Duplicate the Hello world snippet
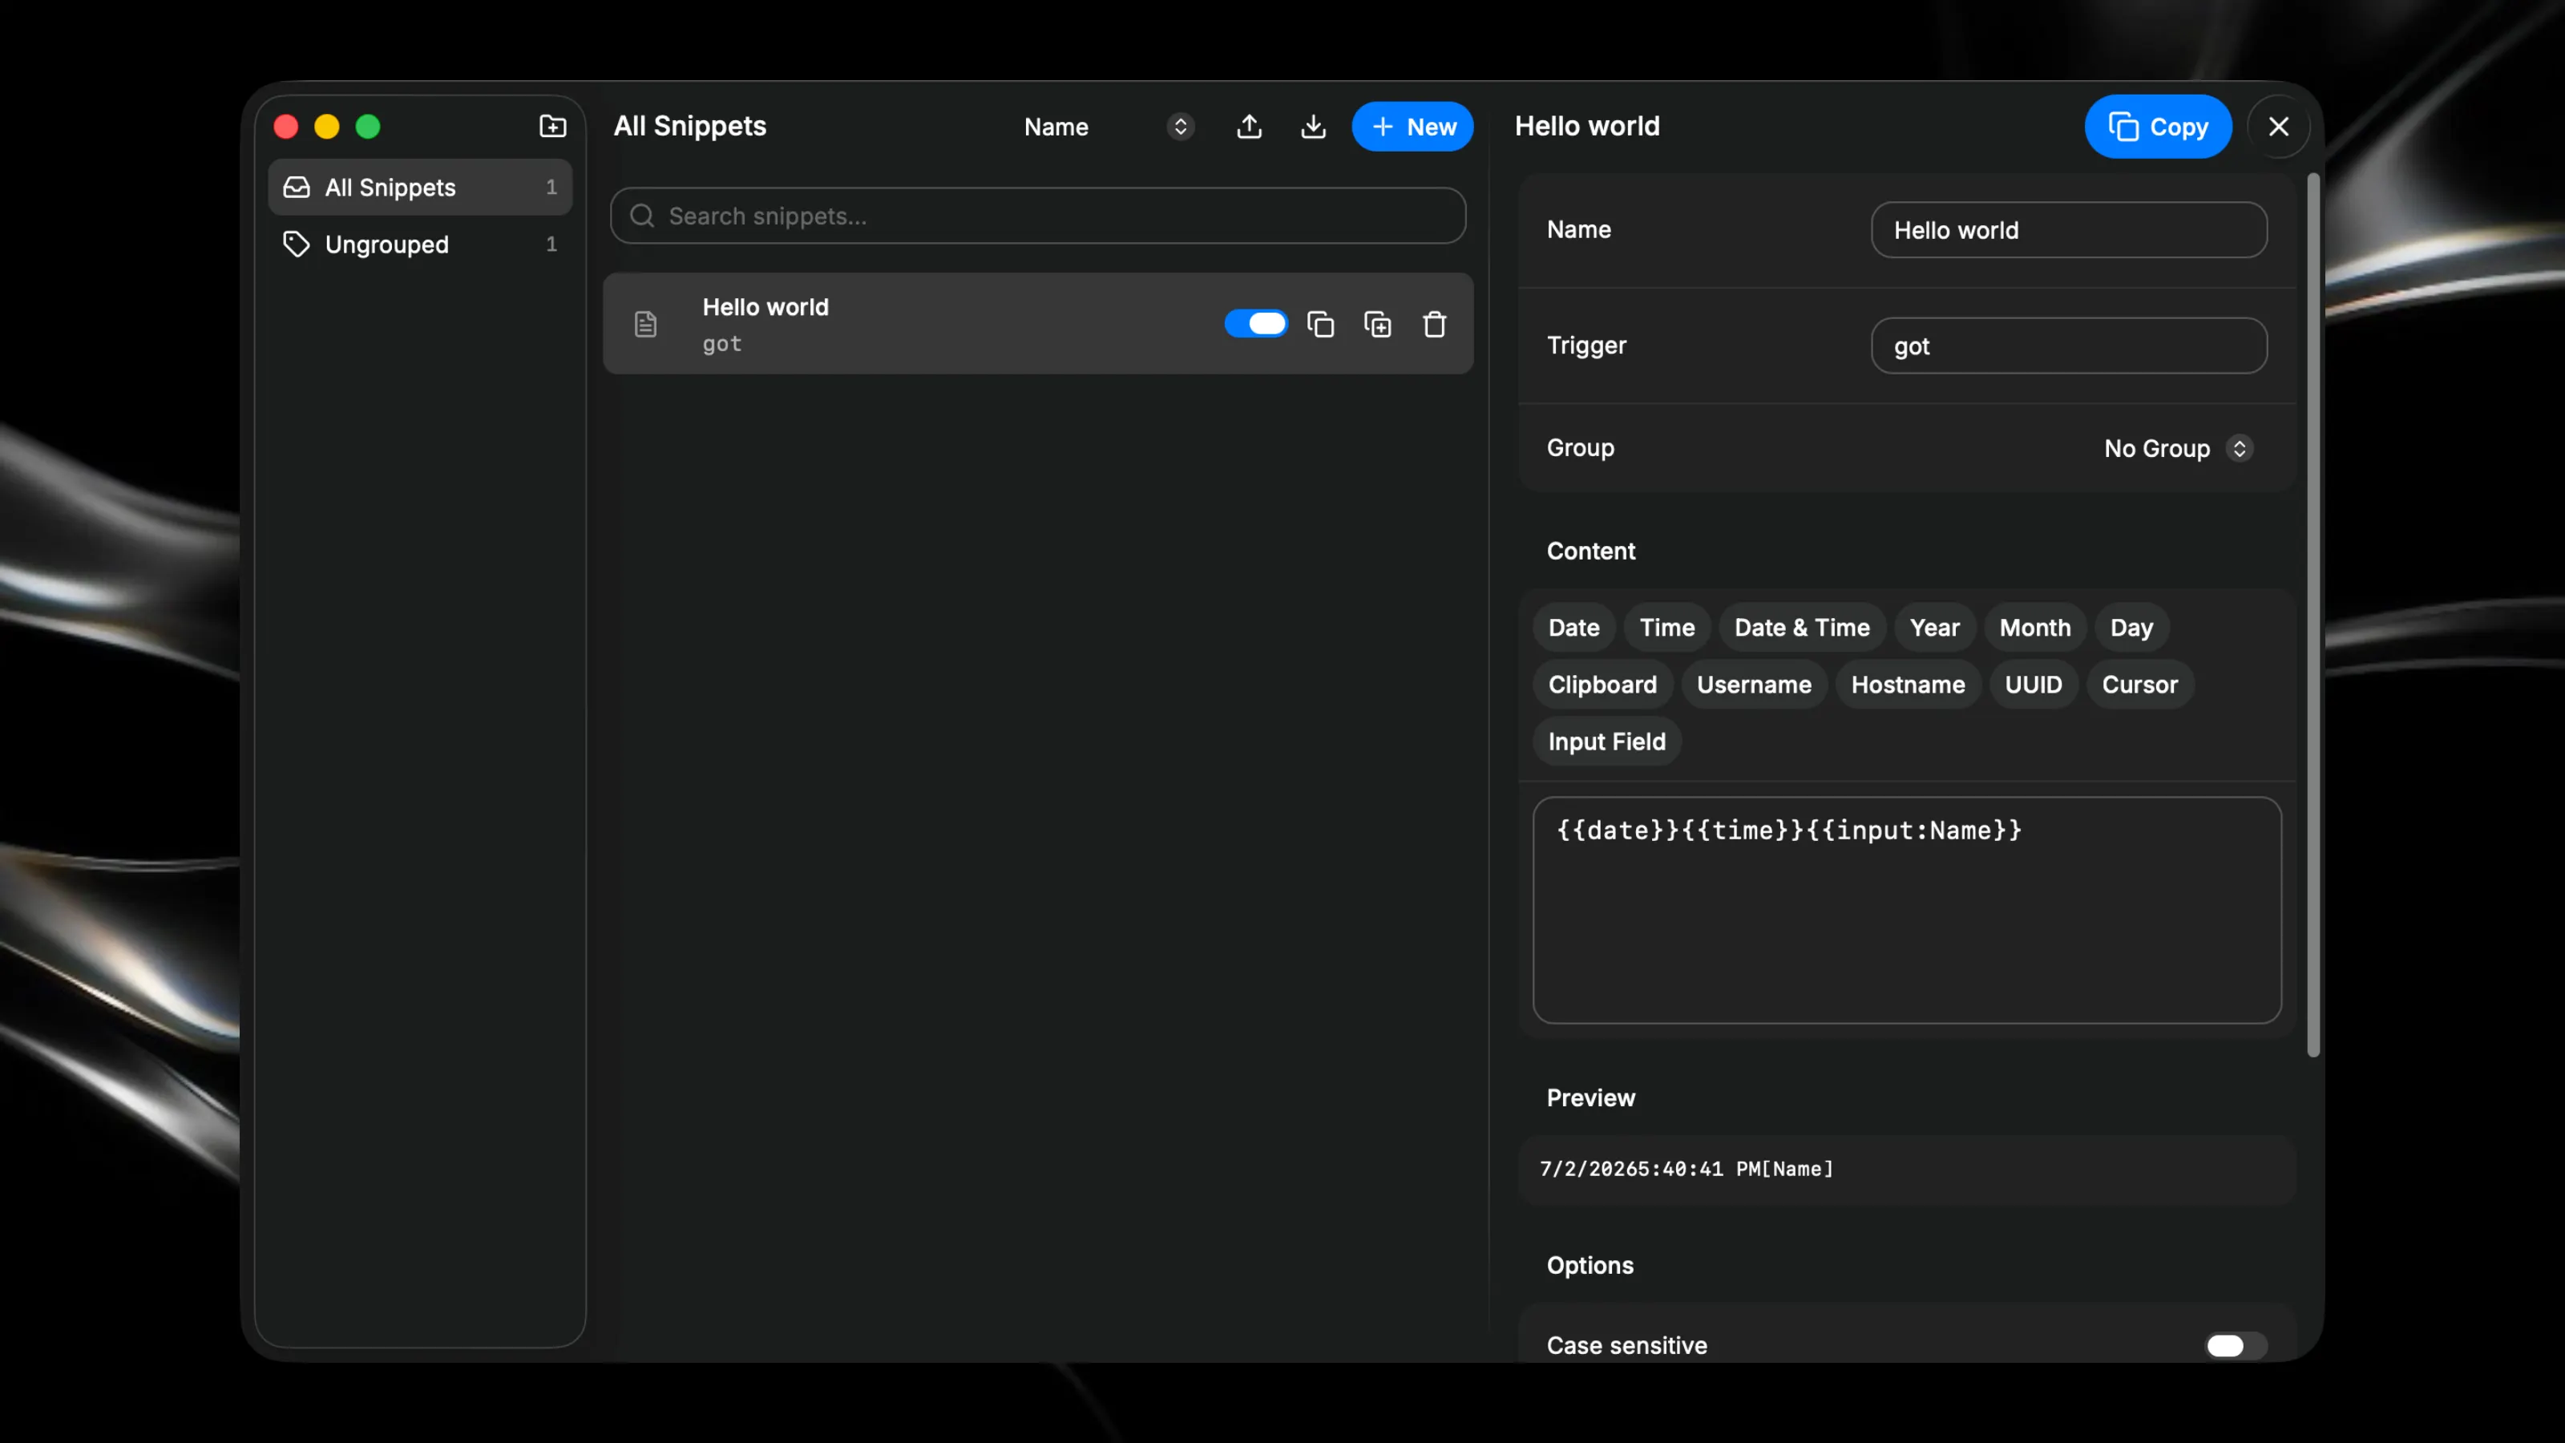 click(x=1377, y=324)
